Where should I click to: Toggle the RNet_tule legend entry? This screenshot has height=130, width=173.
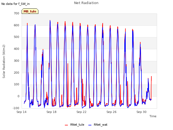point(75,125)
